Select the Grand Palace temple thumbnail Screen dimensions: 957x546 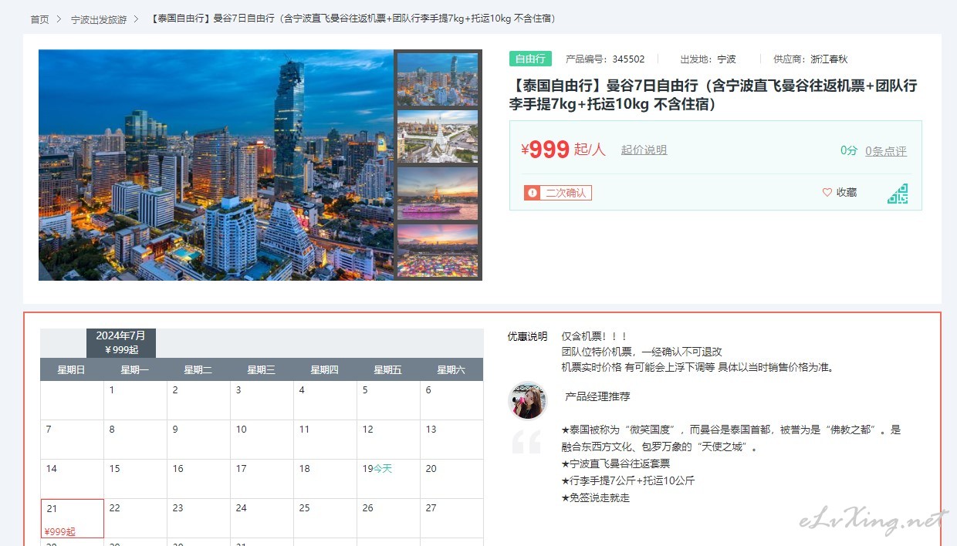(438, 136)
